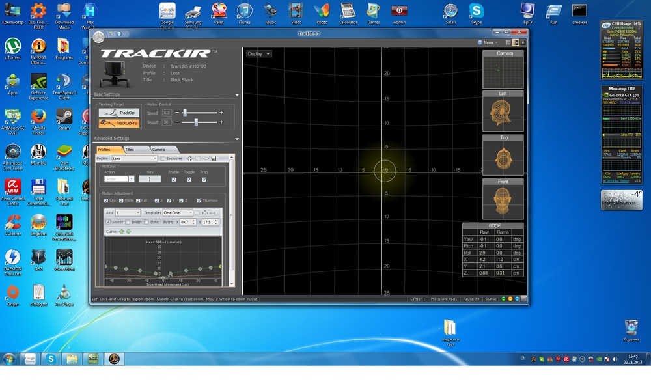Switch to the Profiles tab
651x388 pixels.
(109, 149)
